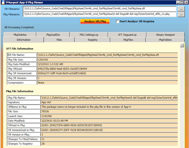The width and height of the screenshot is (189, 148).
Task: Switch to the PkgFiles tab
Action: [x=128, y=40]
